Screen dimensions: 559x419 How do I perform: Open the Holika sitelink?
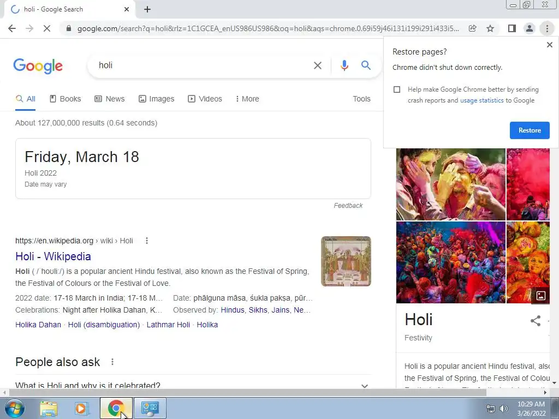click(x=207, y=325)
